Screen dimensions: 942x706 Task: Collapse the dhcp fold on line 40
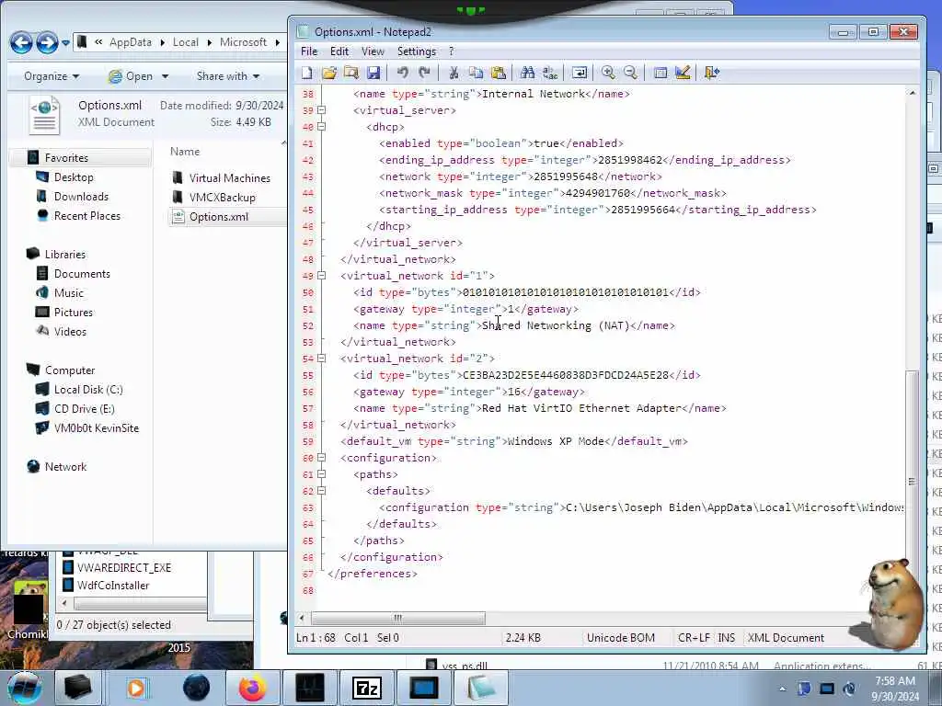[321, 127]
